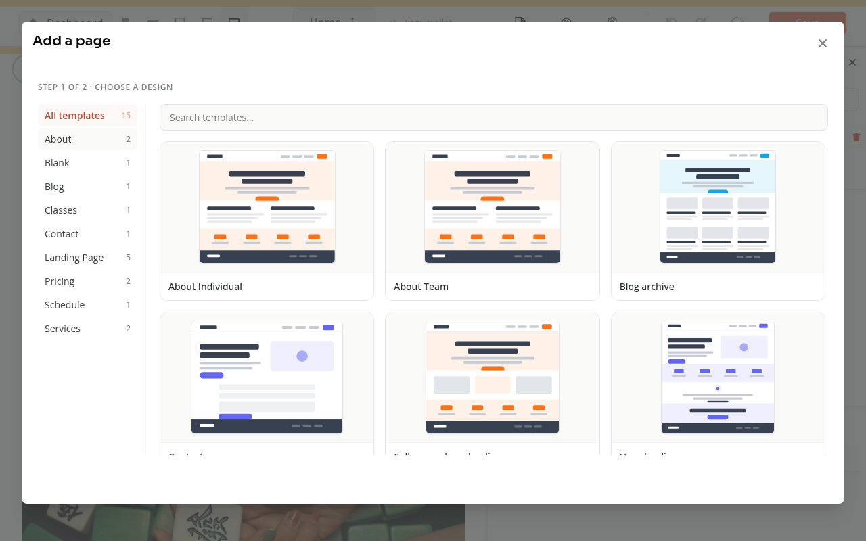Click the Blog archive label
Screen dimensions: 866x541
(x=647, y=287)
